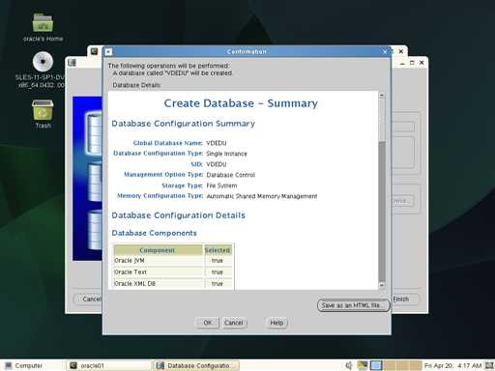Viewport: 495px width, 371px height.
Task: Close the Confirmation dialog with X
Action: click(385, 51)
